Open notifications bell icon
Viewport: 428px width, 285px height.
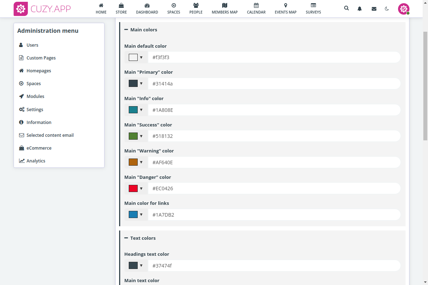360,9
